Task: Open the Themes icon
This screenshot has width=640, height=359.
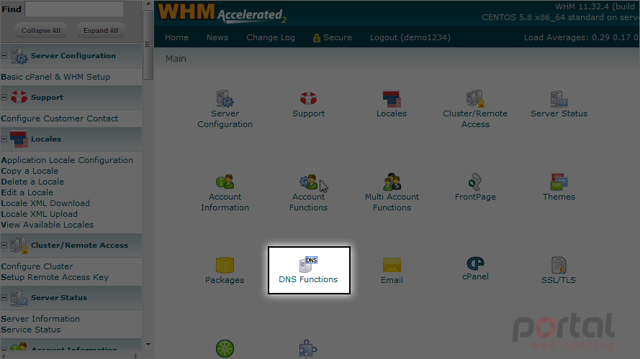Action: (559, 182)
